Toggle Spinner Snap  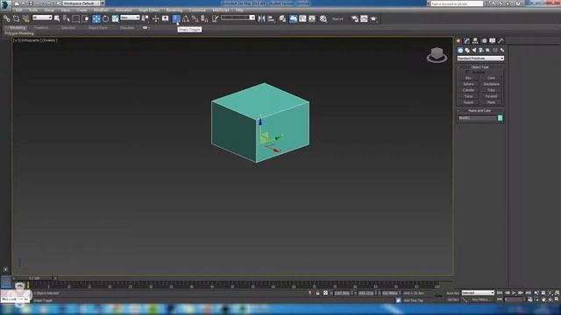tap(204, 18)
